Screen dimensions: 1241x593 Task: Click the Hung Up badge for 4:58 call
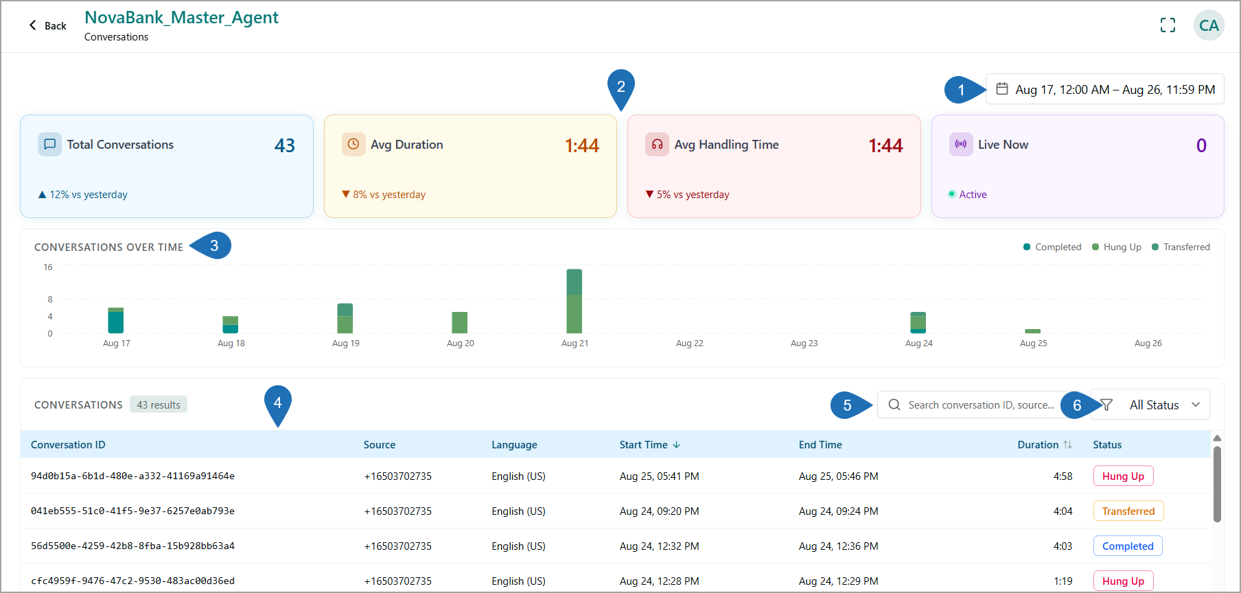pos(1123,476)
